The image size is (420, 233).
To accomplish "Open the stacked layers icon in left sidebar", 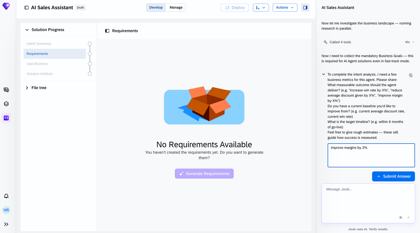I will tap(6, 104).
